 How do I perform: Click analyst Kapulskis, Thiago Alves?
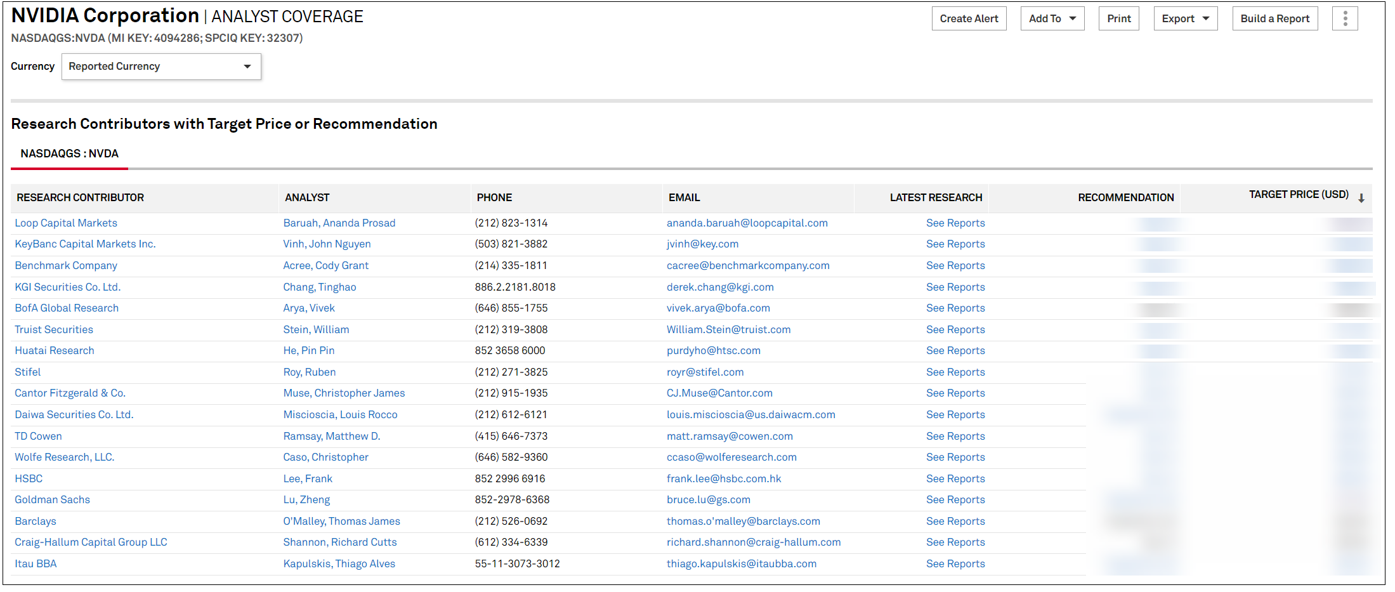[339, 564]
